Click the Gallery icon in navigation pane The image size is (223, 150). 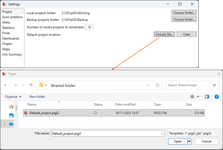pyautogui.click(x=11, y=115)
